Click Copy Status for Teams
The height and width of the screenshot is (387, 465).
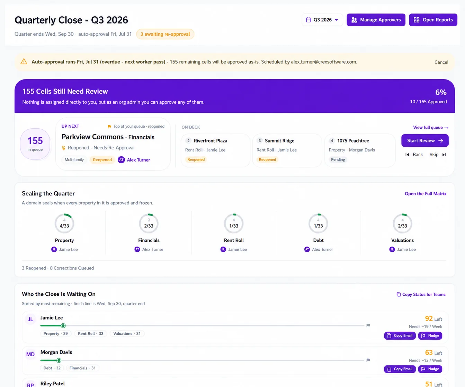(x=421, y=294)
